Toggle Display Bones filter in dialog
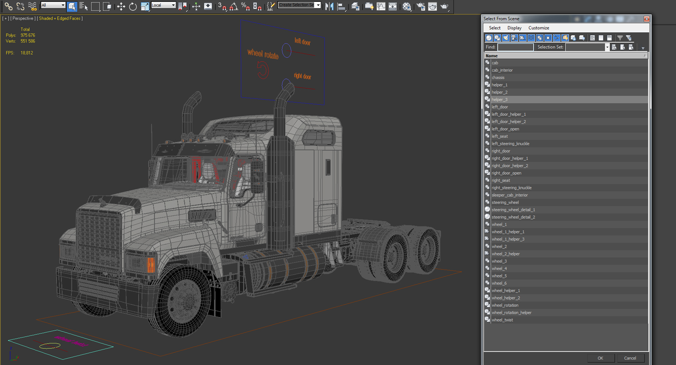 (556, 38)
